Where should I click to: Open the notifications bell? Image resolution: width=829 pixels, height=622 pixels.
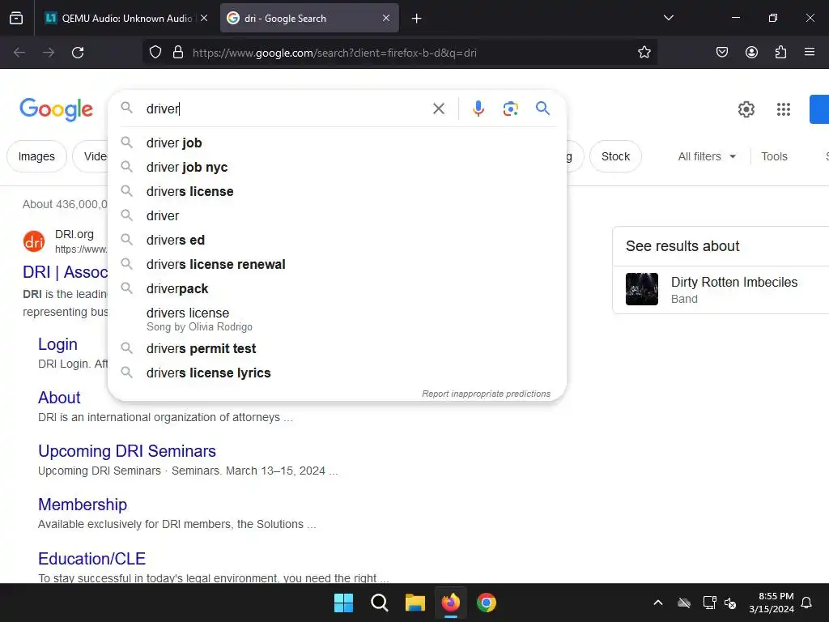[x=806, y=603]
